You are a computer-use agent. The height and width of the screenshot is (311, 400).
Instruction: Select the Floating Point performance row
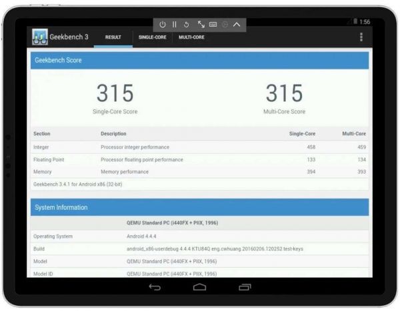click(x=199, y=159)
